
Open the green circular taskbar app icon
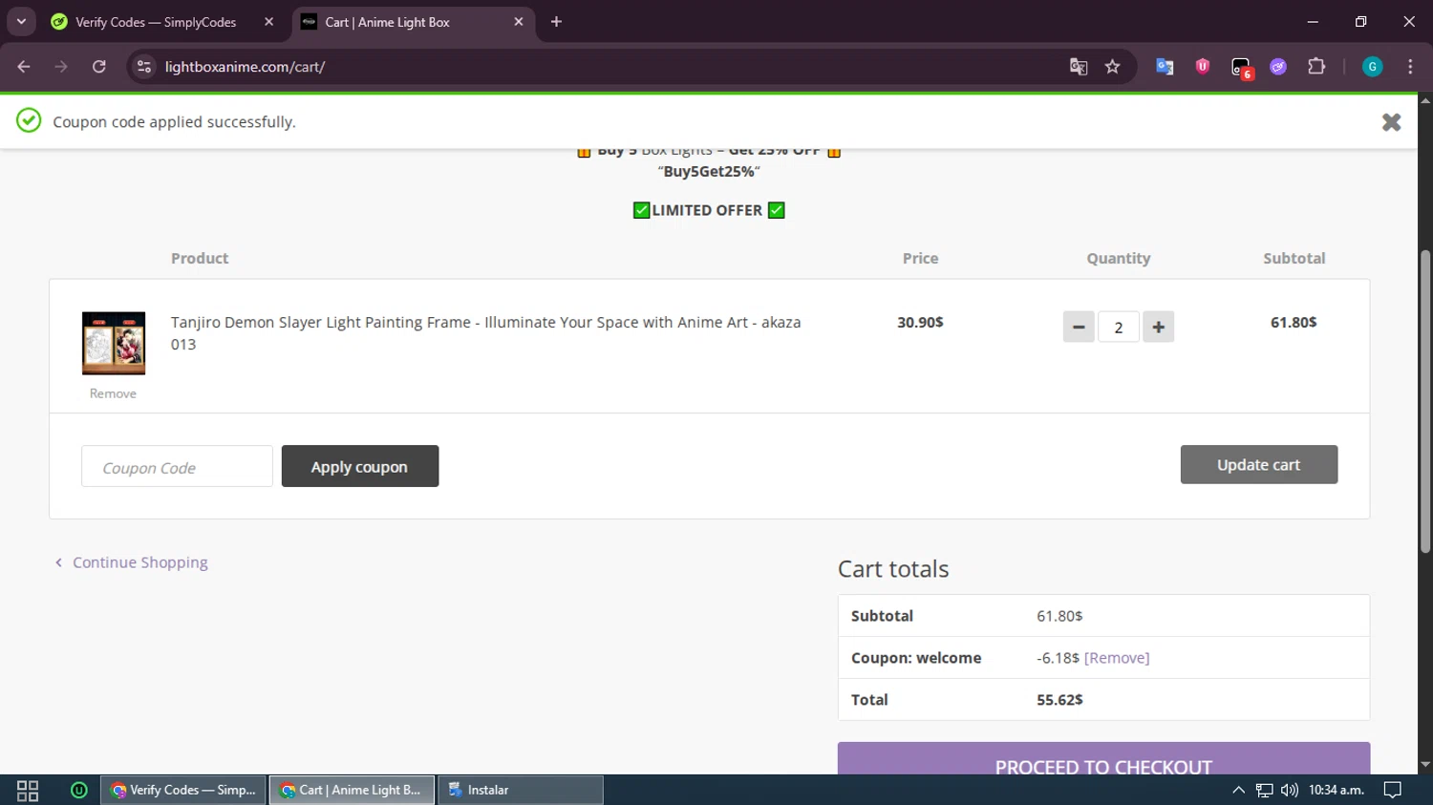pyautogui.click(x=79, y=790)
